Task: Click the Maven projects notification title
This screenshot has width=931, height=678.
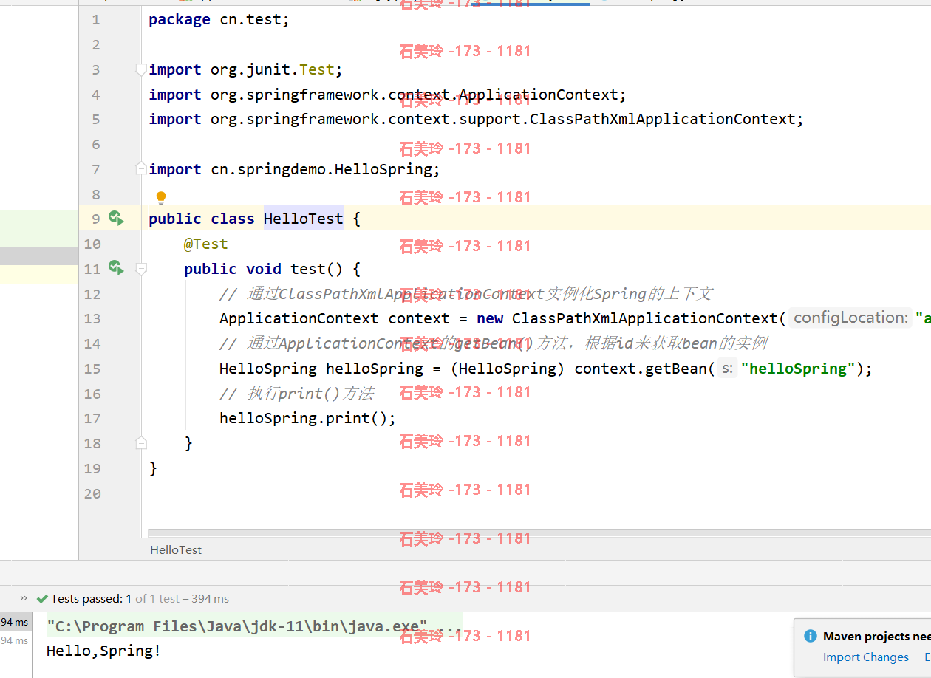Action: click(x=876, y=636)
